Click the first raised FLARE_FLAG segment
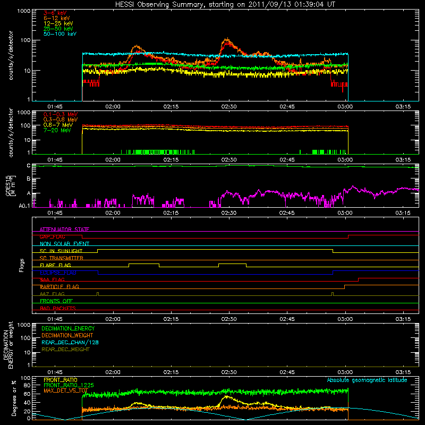Viewport: 425px width, 425px height. tap(144, 263)
